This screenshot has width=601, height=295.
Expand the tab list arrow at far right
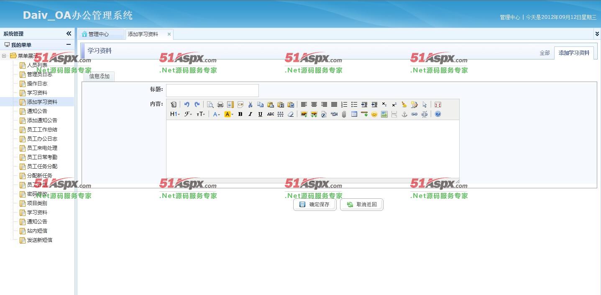597,34
